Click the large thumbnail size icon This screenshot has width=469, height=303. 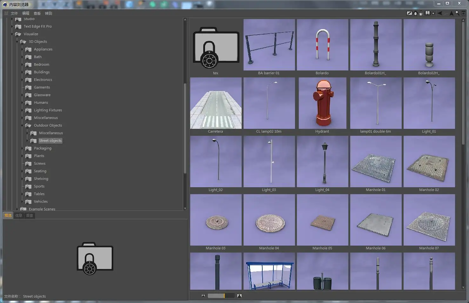coord(239,296)
